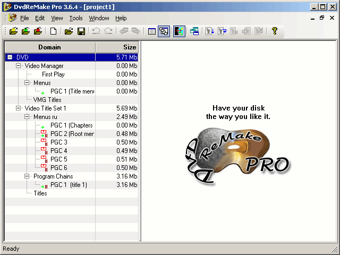Click the Undo arrow icon
340x255 pixels.
click(96, 31)
